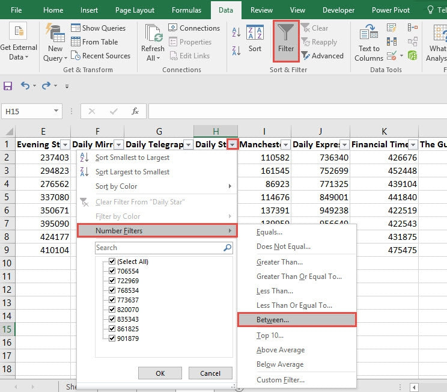This screenshot has height=392, width=447.
Task: Select column K header
Action: point(384,131)
